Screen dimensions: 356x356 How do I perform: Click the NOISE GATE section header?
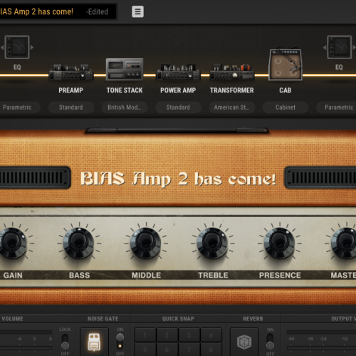click(103, 319)
